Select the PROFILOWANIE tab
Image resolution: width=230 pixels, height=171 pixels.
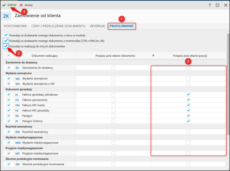point(122,26)
